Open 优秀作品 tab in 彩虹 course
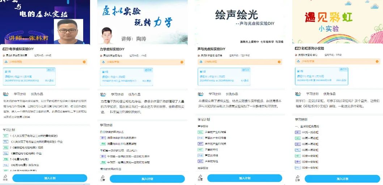Screen dimensions: 383x185 [x=329, y=94]
